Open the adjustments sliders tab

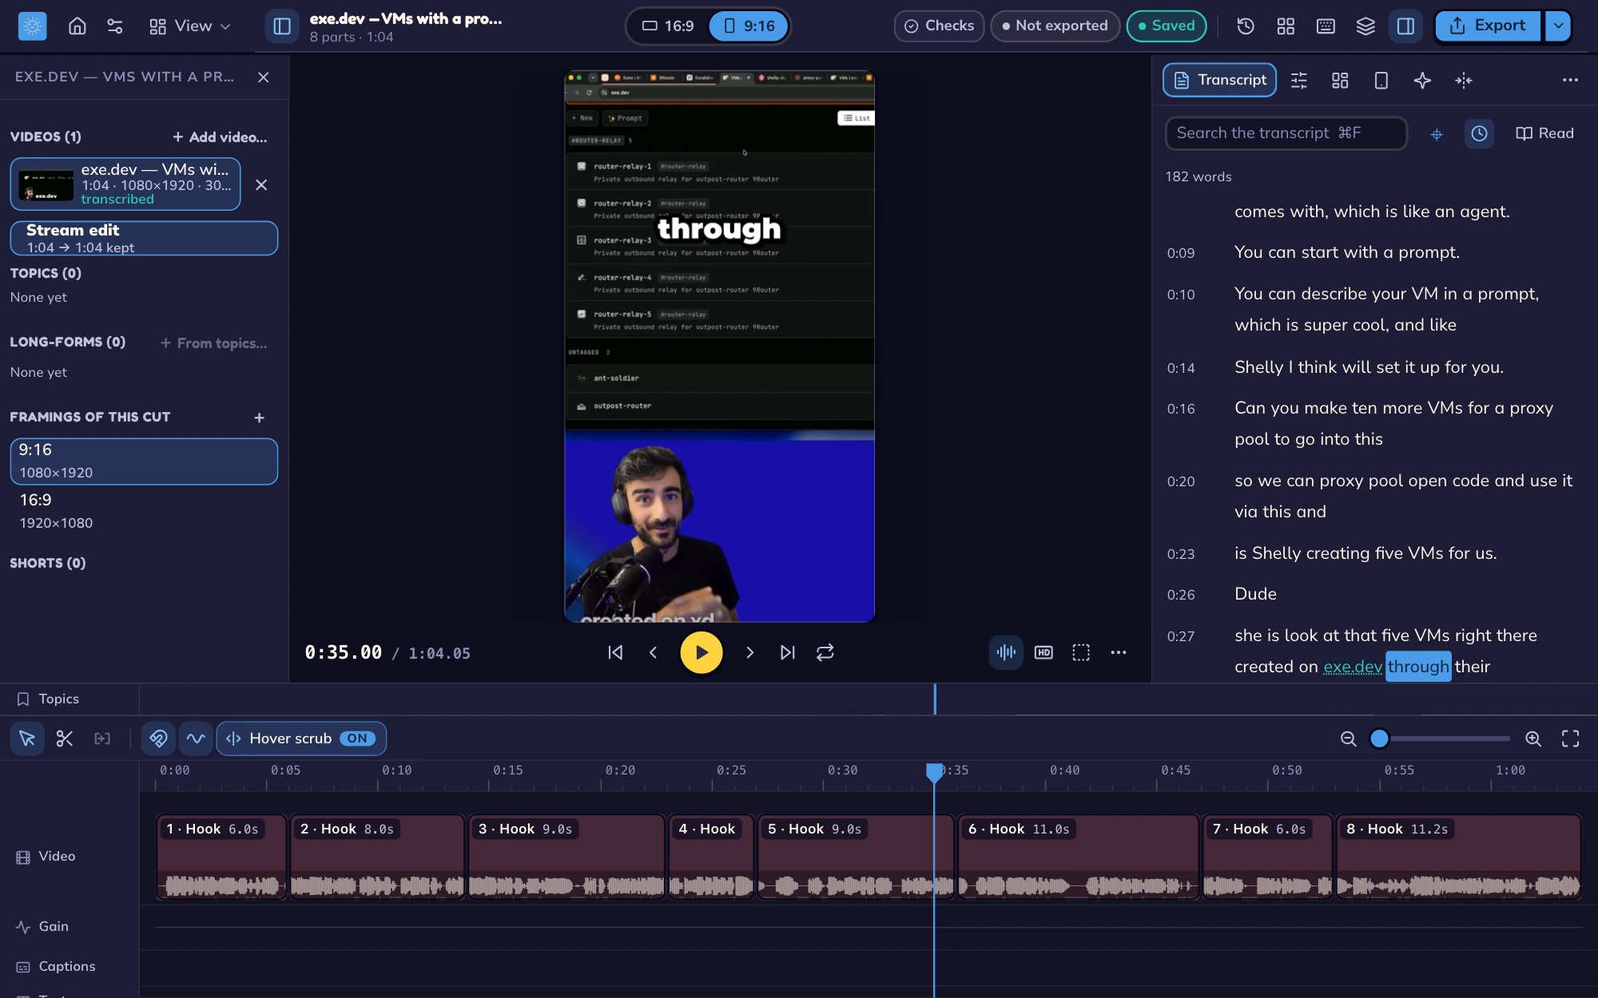[1299, 80]
